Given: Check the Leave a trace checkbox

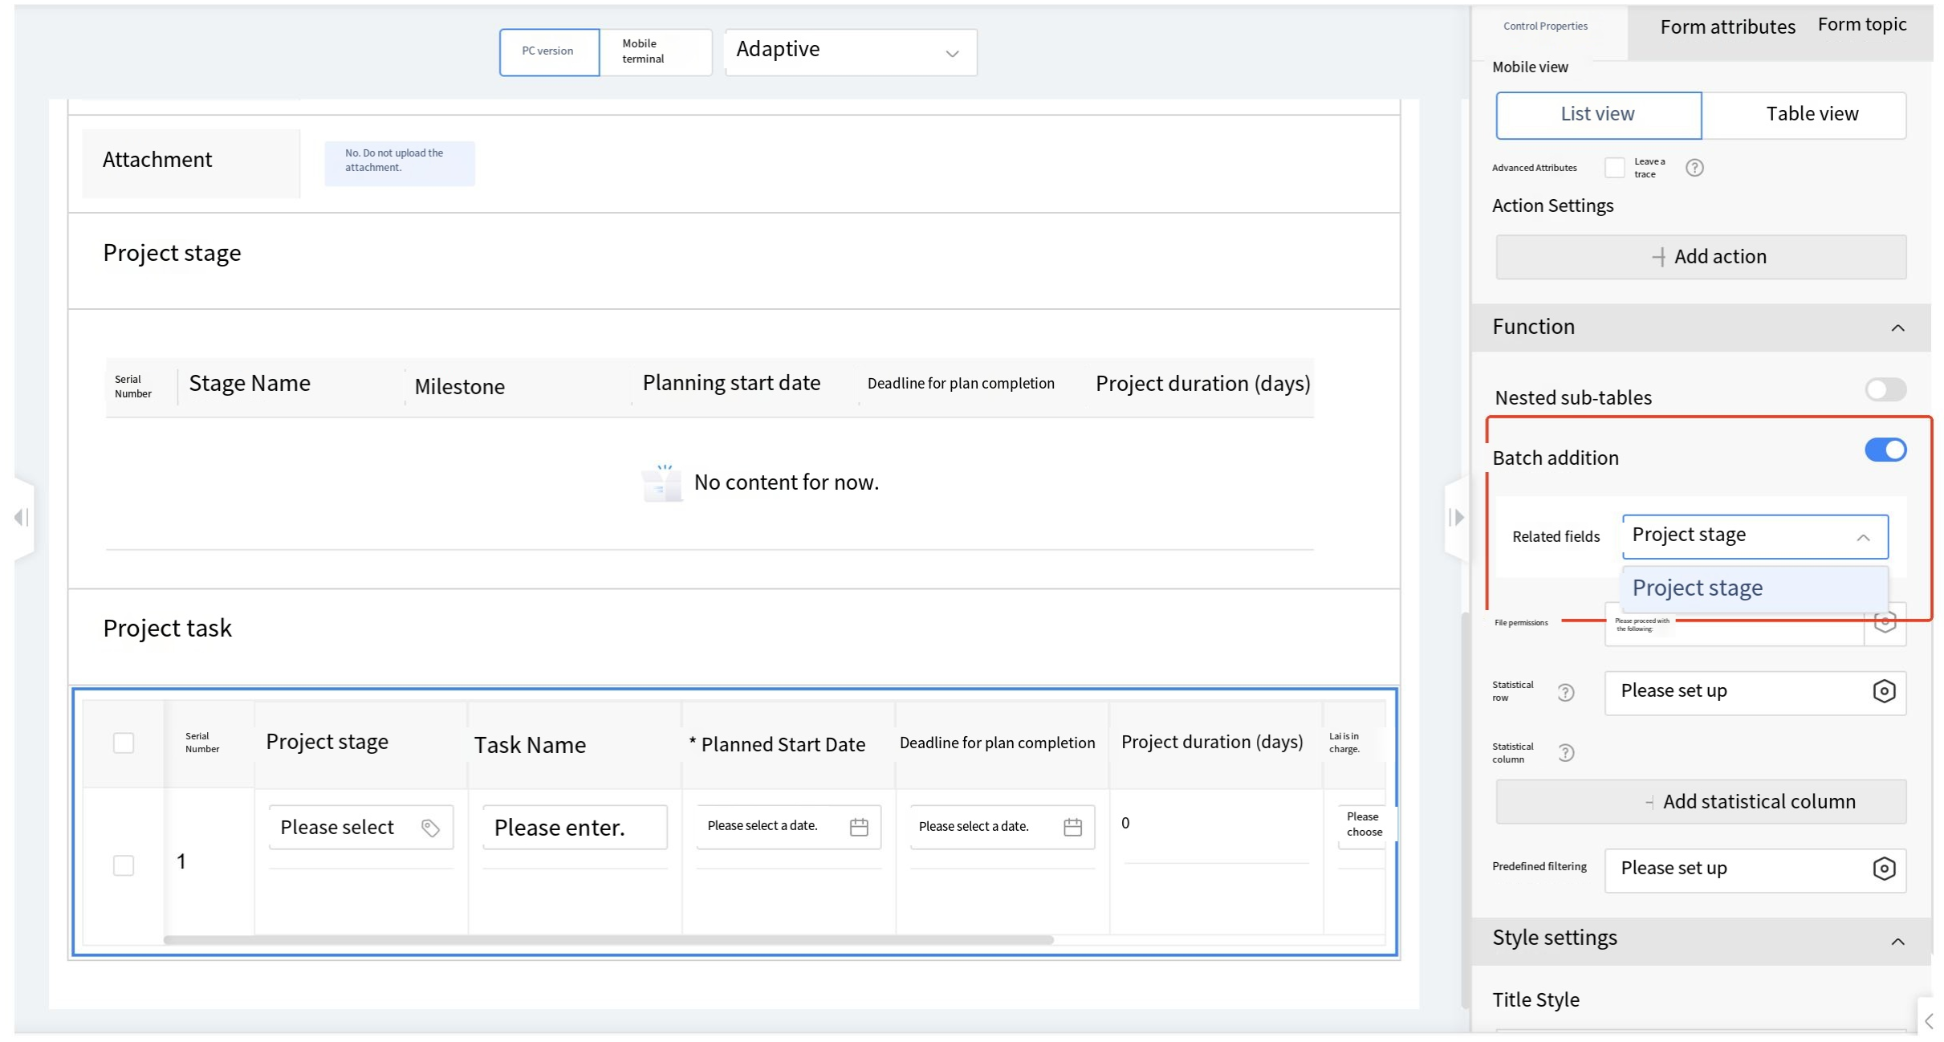Looking at the screenshot, I should click(x=1614, y=168).
